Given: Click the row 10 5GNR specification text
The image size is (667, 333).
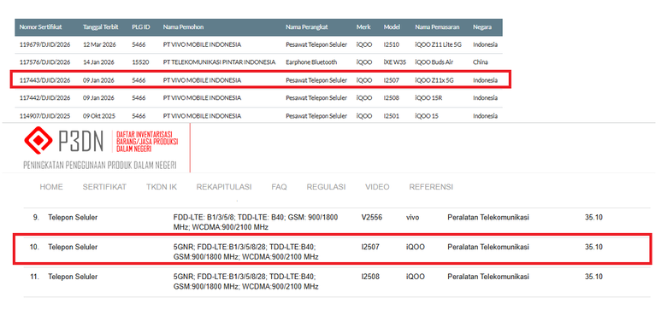Looking at the screenshot, I should [246, 252].
